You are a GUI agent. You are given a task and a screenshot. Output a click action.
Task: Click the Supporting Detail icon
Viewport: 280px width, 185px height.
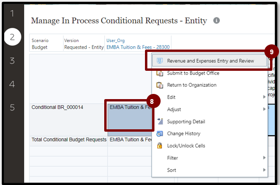point(160,121)
